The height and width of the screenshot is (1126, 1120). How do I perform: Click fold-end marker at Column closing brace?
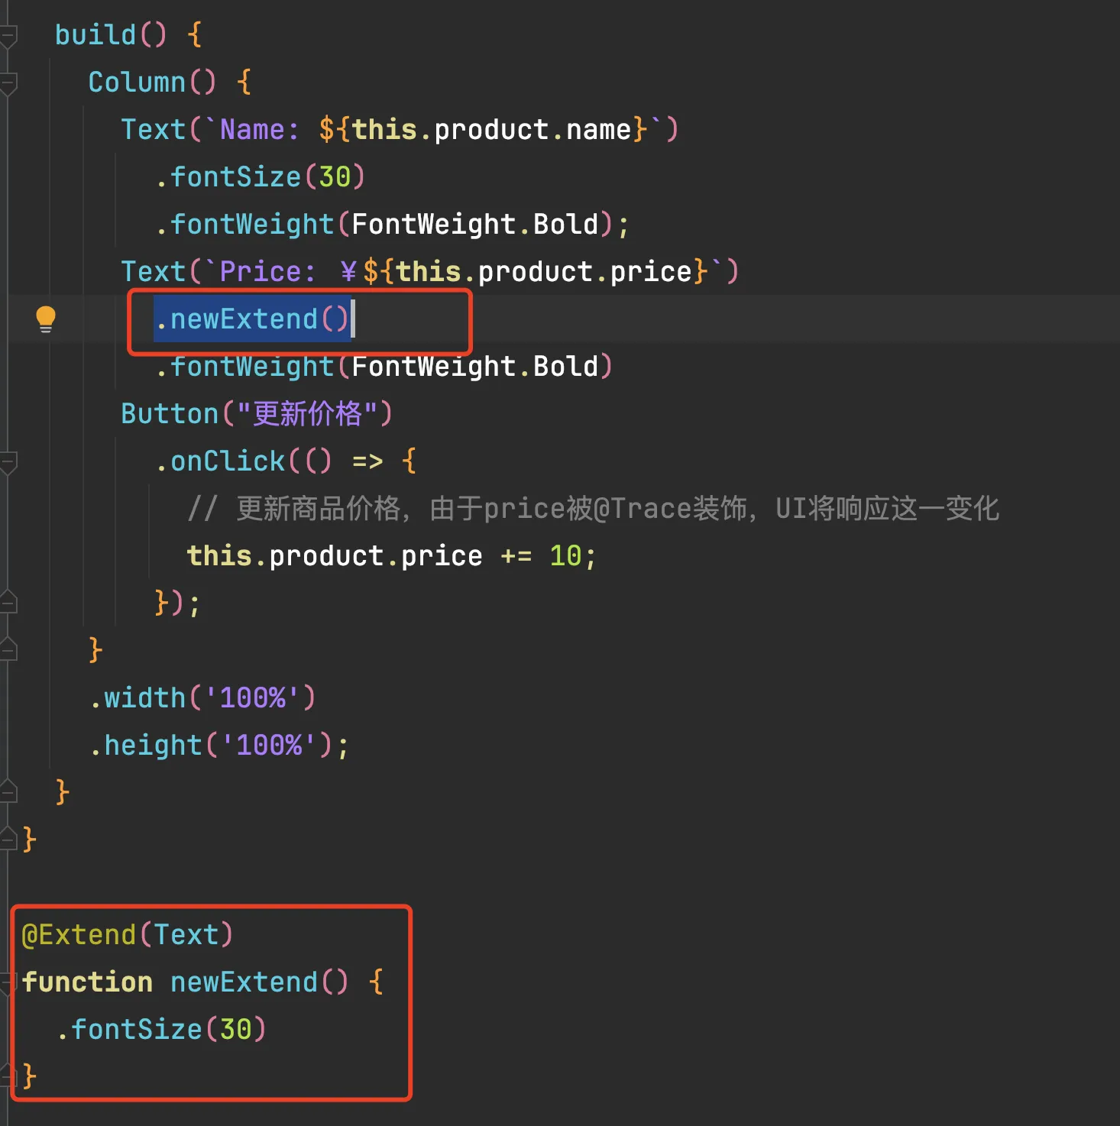(x=8, y=650)
